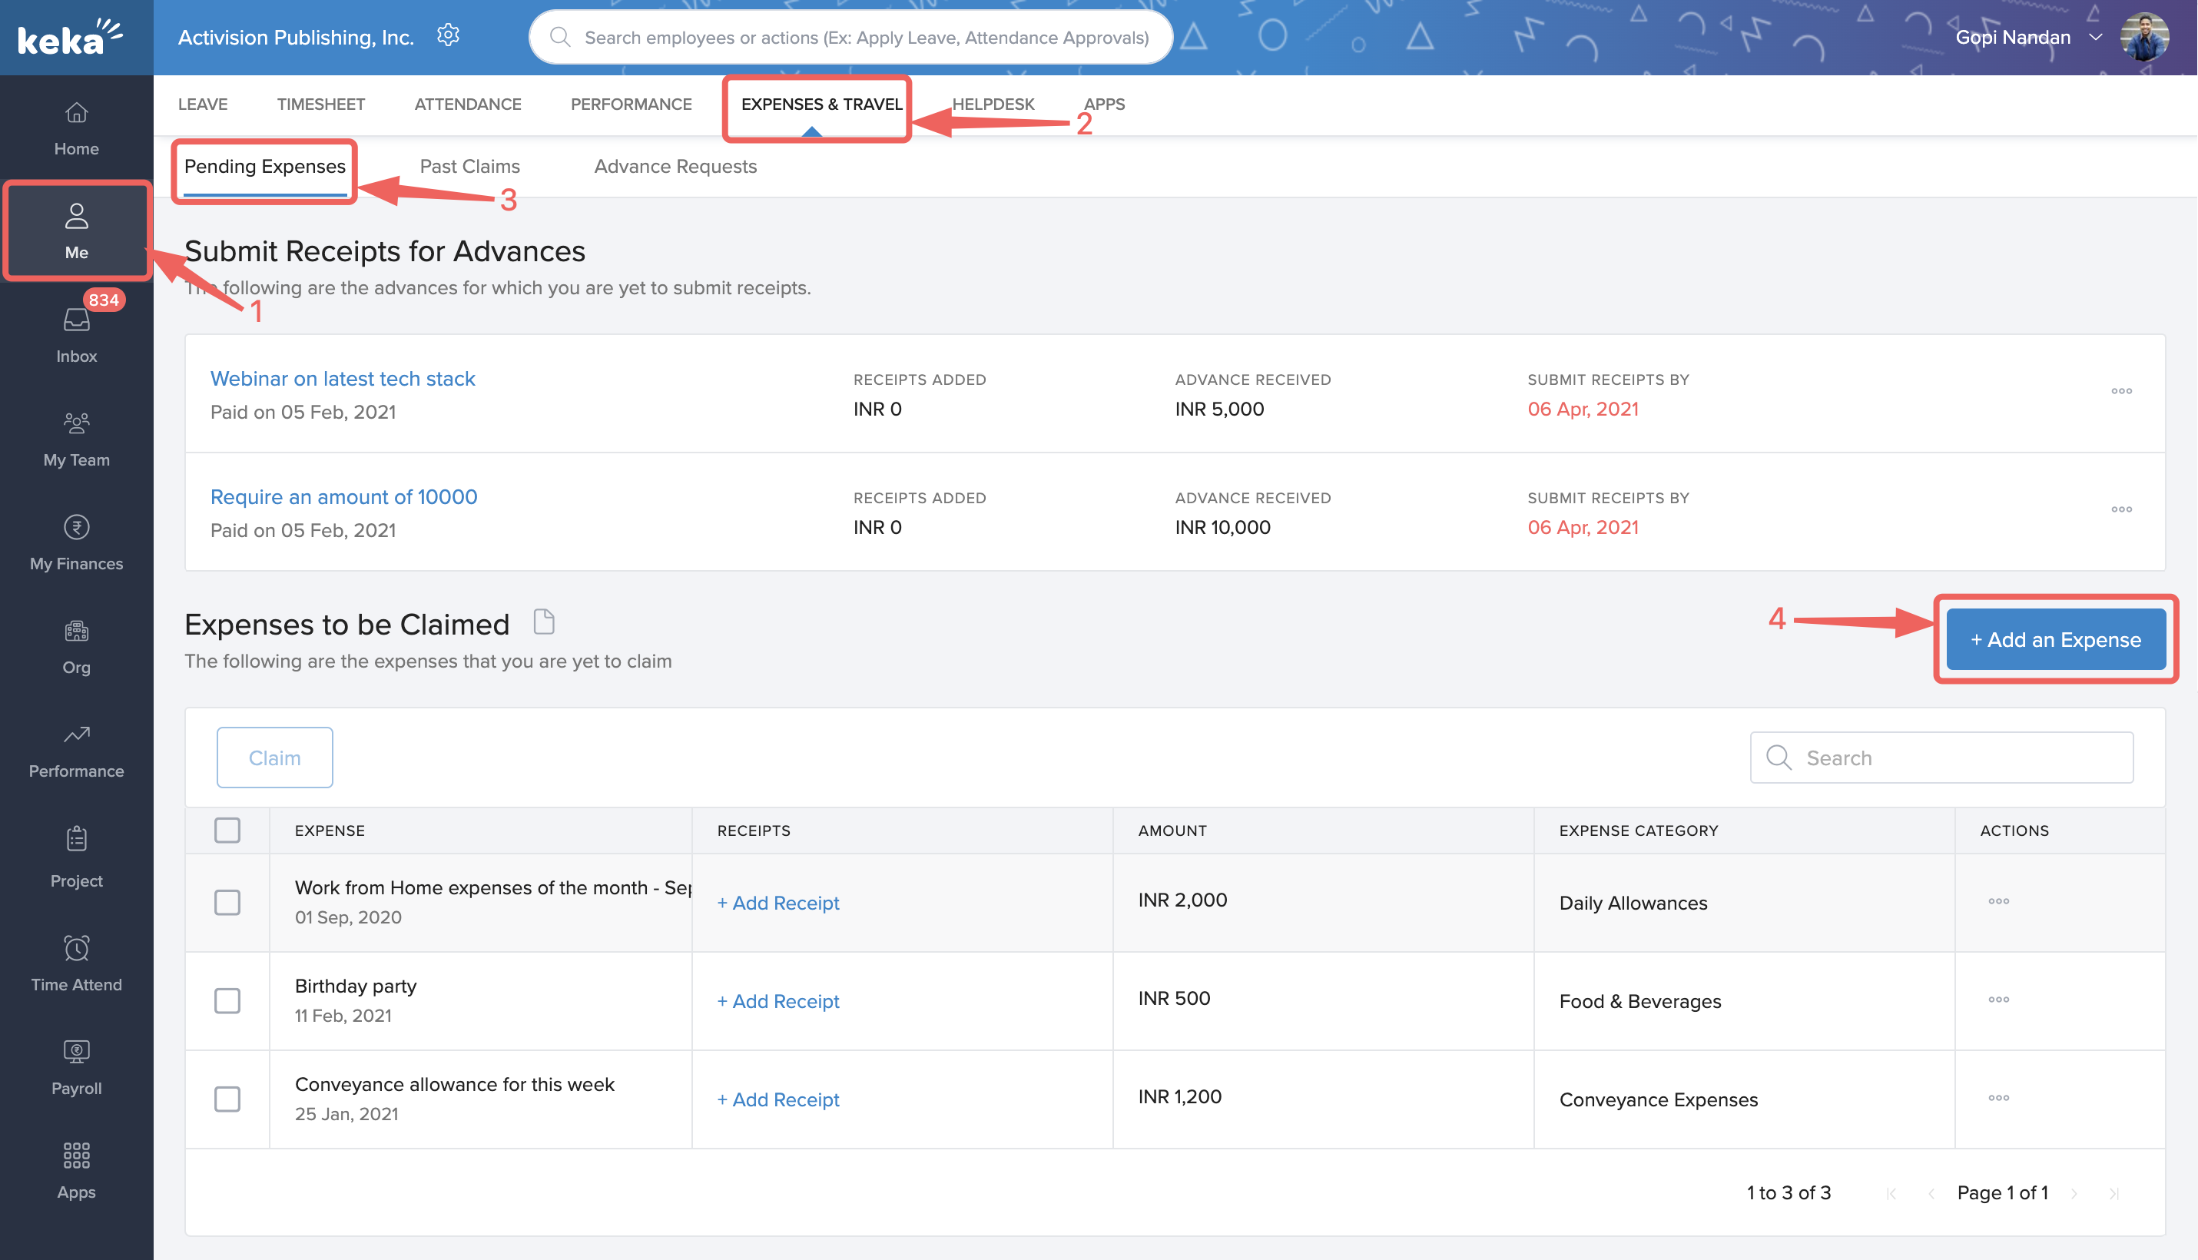Viewport: 2198px width, 1260px height.
Task: Open the Inbox sidebar icon
Action: click(x=76, y=322)
